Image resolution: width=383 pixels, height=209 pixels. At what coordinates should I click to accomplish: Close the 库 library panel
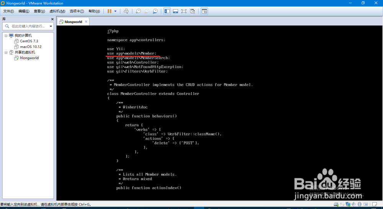(x=52, y=19)
